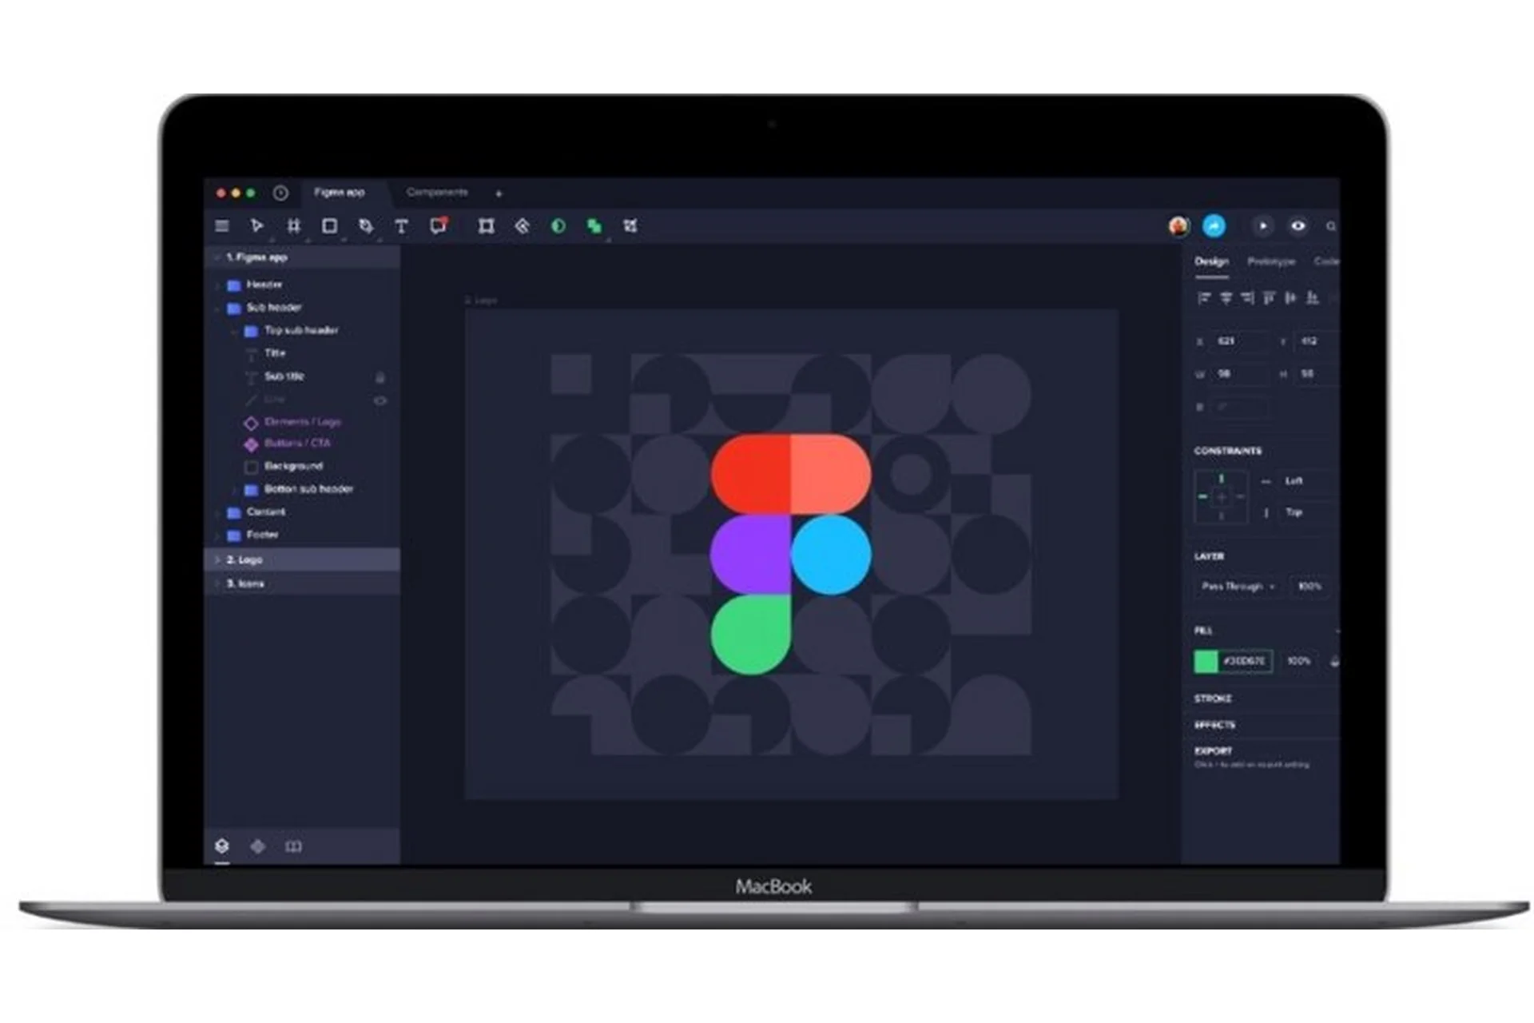Add a new tab with plus
This screenshot has width=1534, height=1023.
pyautogui.click(x=499, y=193)
